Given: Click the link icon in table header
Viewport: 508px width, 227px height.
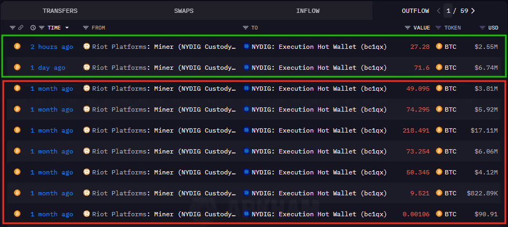Looking at the screenshot, I should [20, 28].
